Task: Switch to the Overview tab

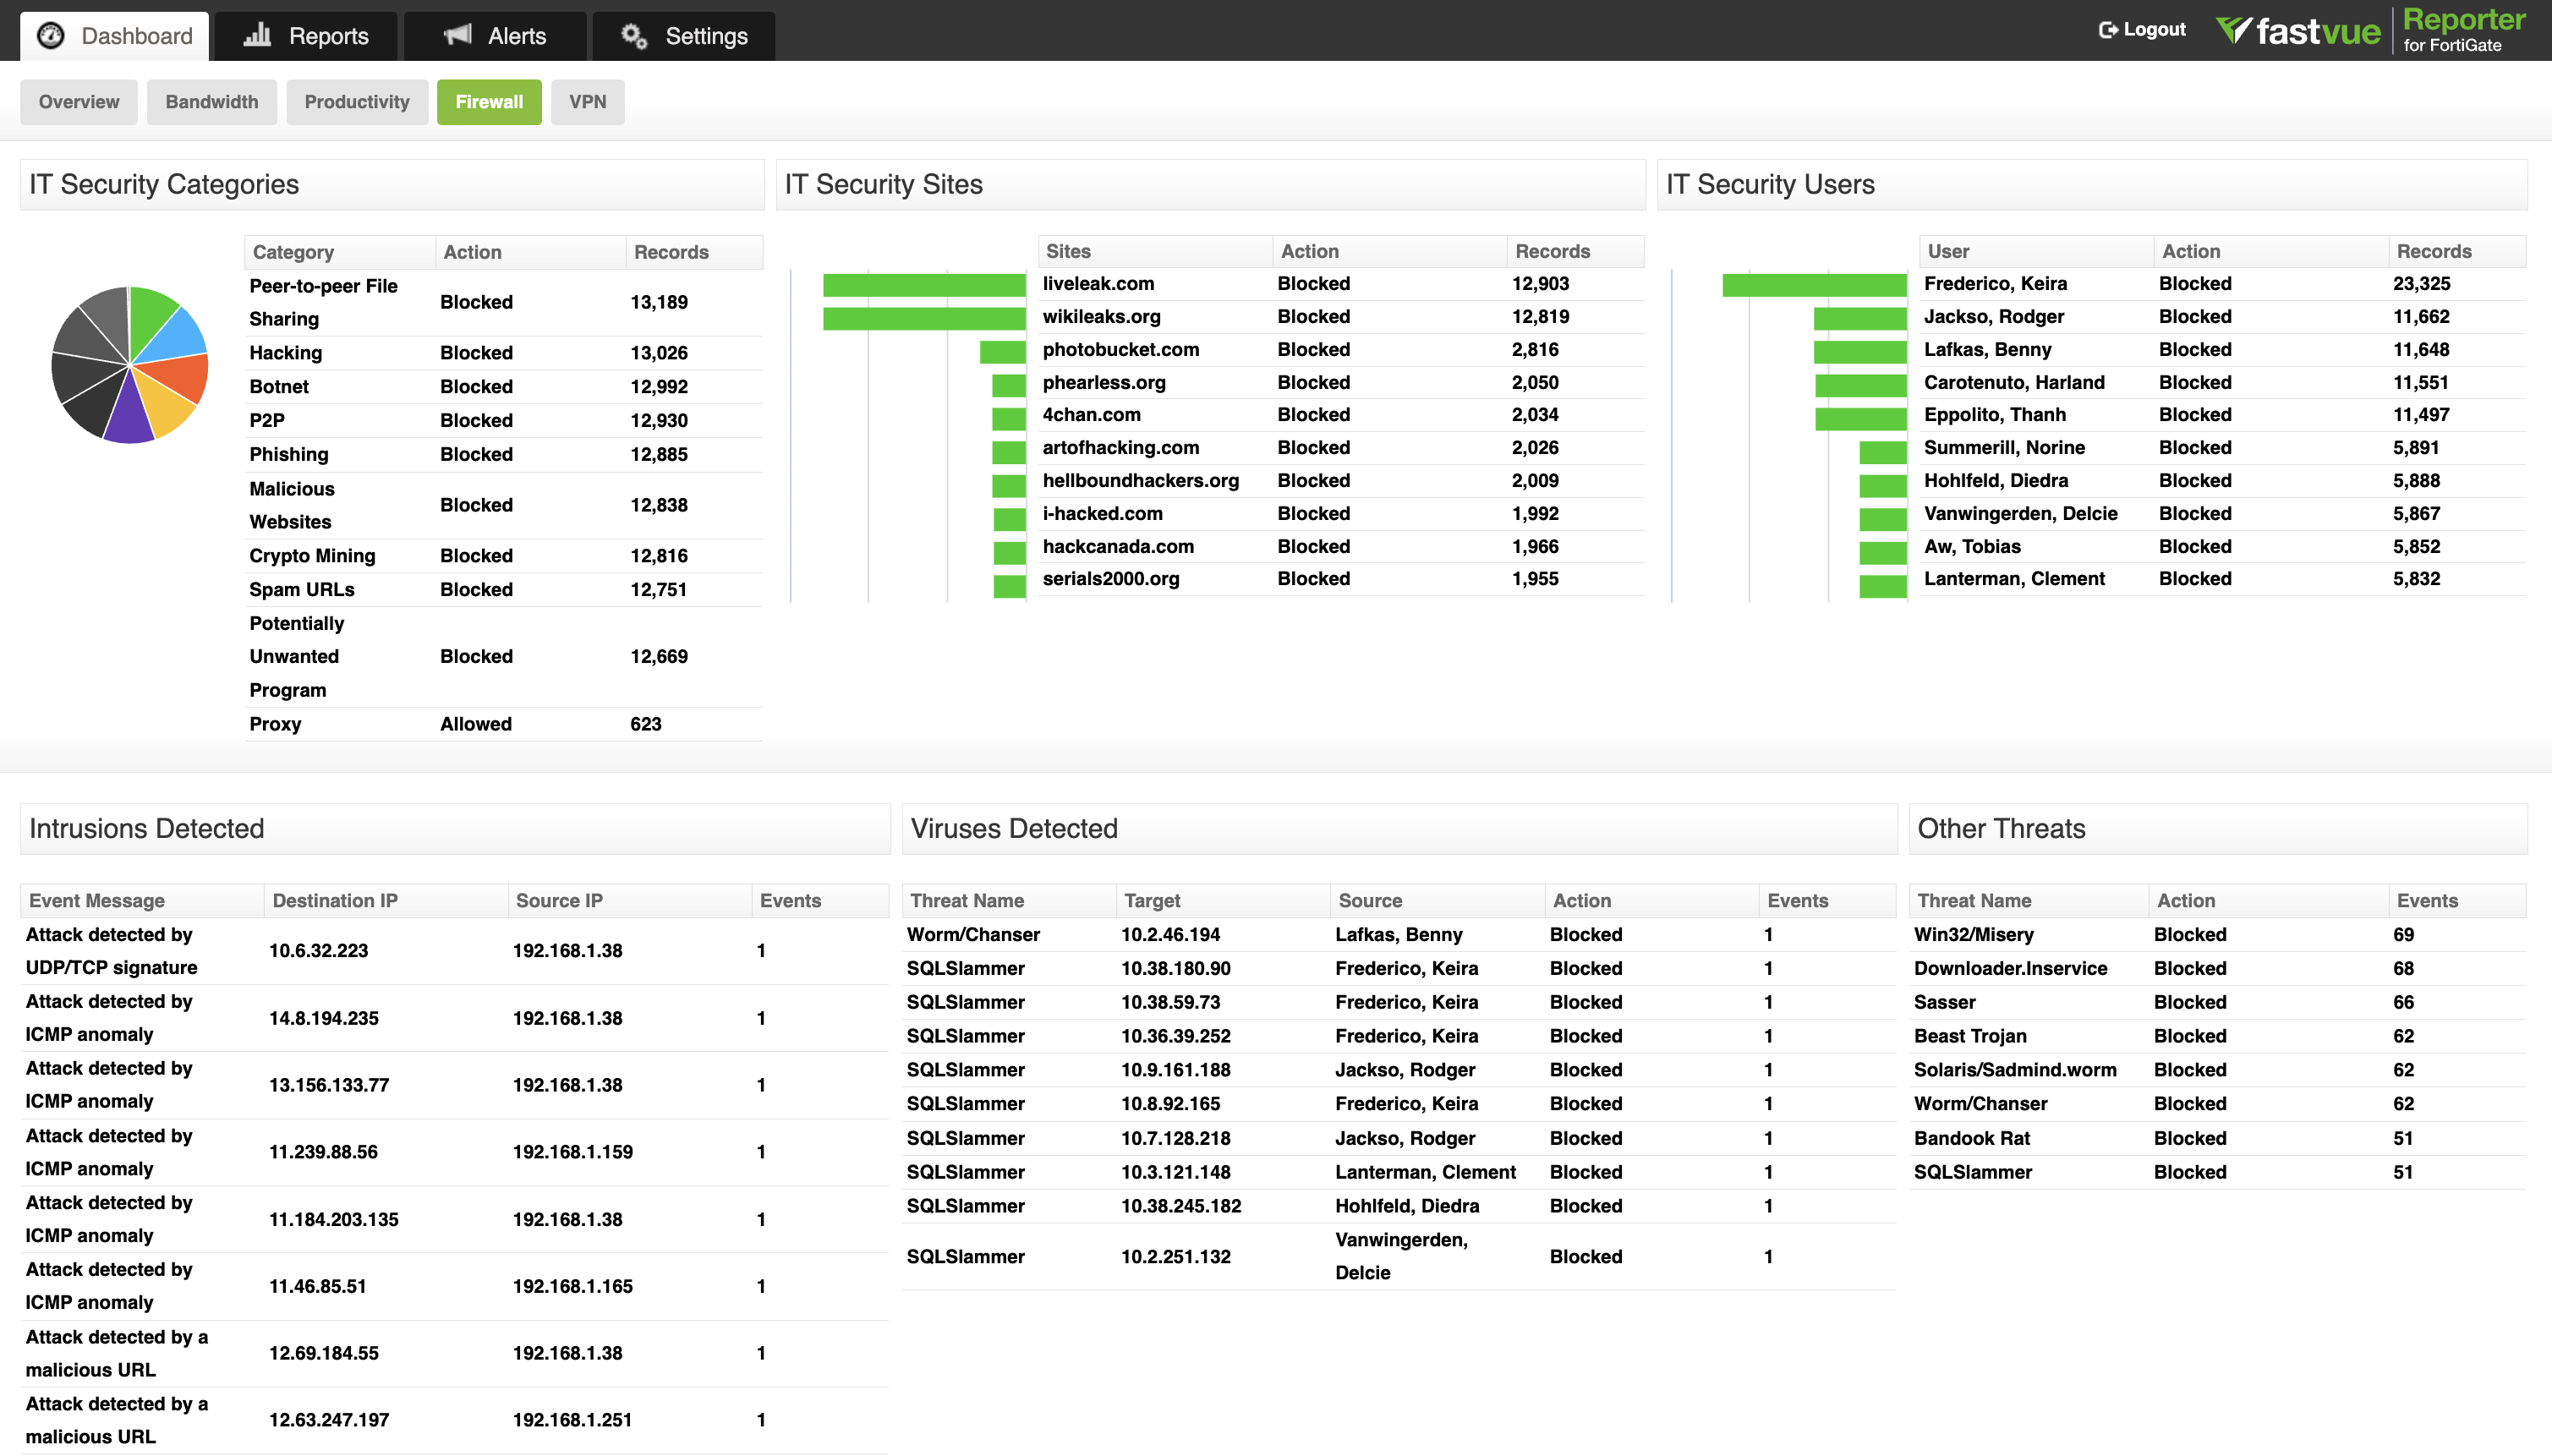Action: pyautogui.click(x=78, y=101)
